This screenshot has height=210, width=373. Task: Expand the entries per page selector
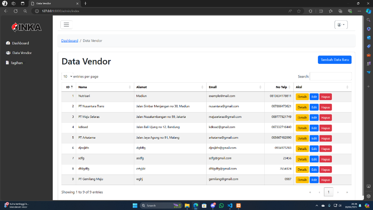click(67, 76)
